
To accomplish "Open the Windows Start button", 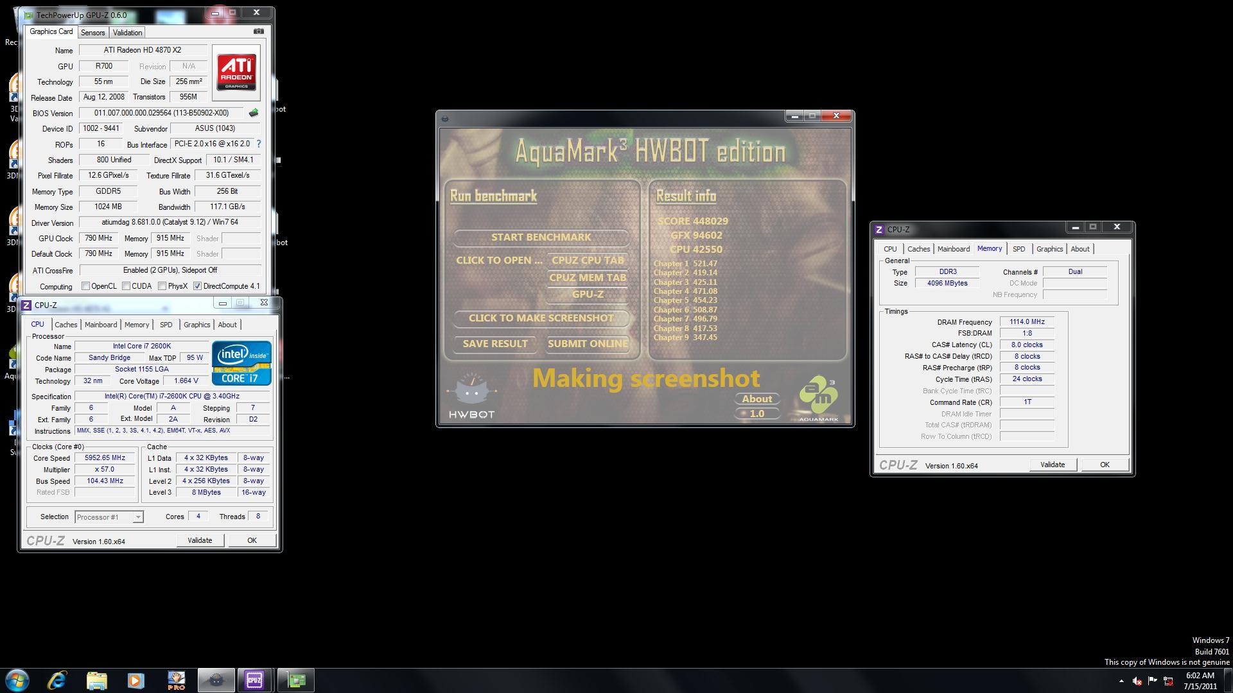I will (x=17, y=680).
